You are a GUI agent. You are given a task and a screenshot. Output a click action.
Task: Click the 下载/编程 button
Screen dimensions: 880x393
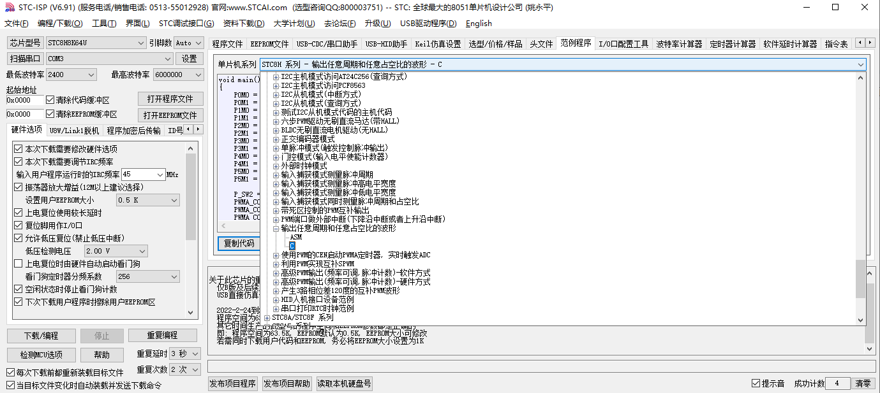pos(41,336)
